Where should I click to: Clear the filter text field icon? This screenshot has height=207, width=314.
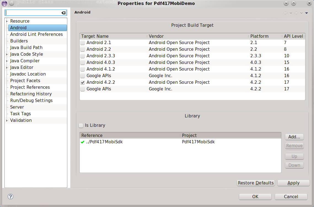63,13
